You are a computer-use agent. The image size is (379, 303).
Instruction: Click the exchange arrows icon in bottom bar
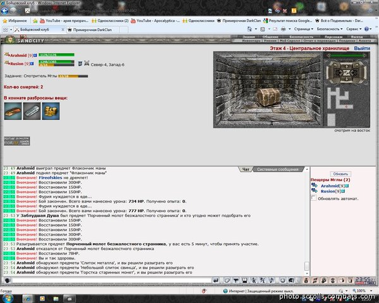(315, 280)
